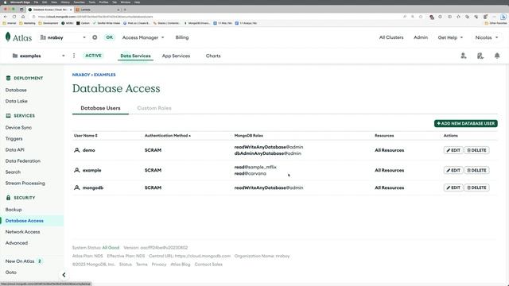Open Billing link
The height and width of the screenshot is (286, 509).
tap(182, 37)
